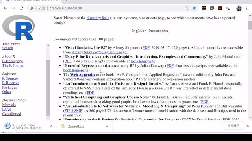Open the extension icon beside Acrobat
252x141 pixels.
(228, 8)
